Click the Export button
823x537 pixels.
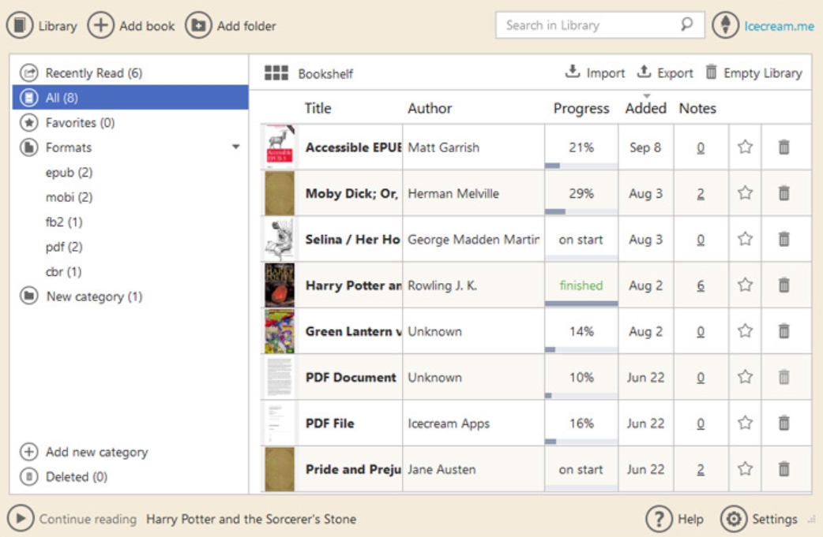tap(665, 73)
